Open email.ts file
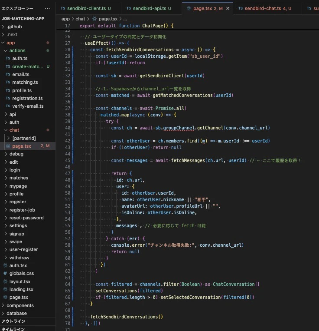 tap(28, 74)
